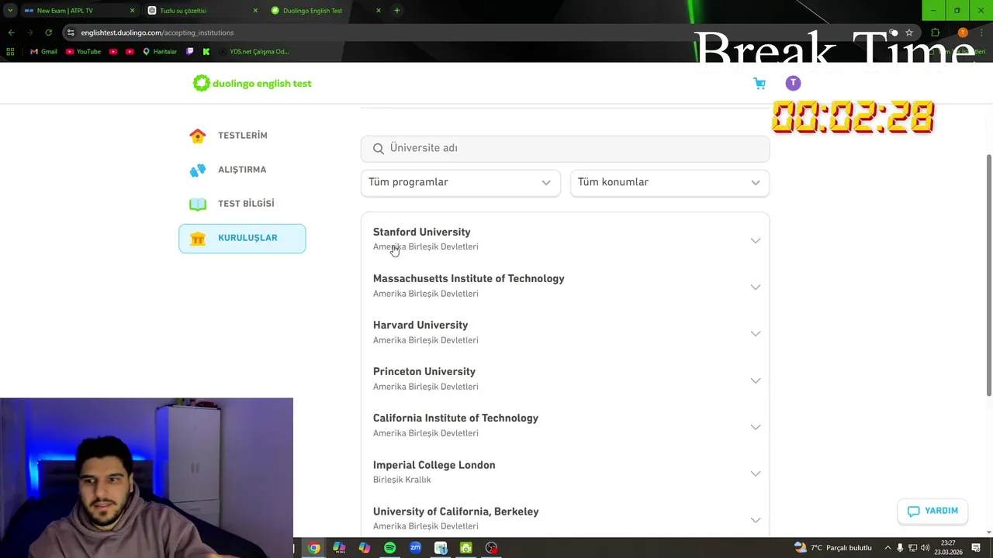Open the taskbar clock and date
993x558 pixels.
pos(947,548)
